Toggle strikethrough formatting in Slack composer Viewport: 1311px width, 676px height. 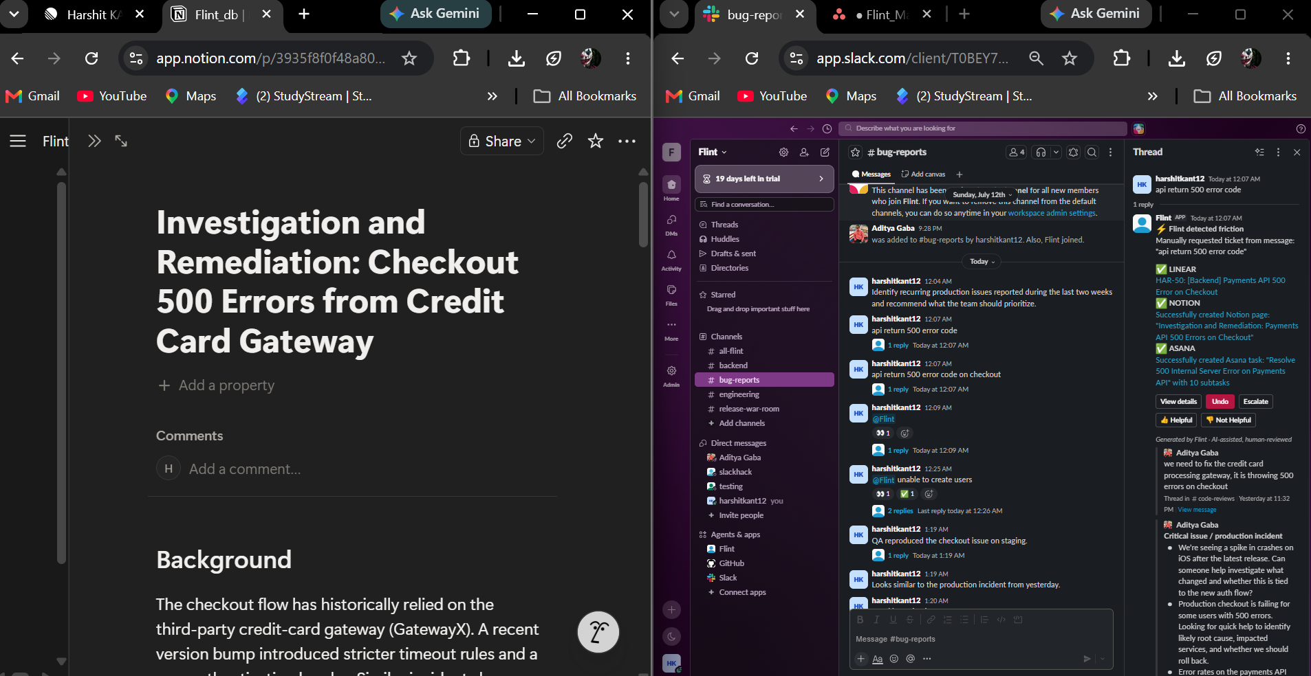909,619
